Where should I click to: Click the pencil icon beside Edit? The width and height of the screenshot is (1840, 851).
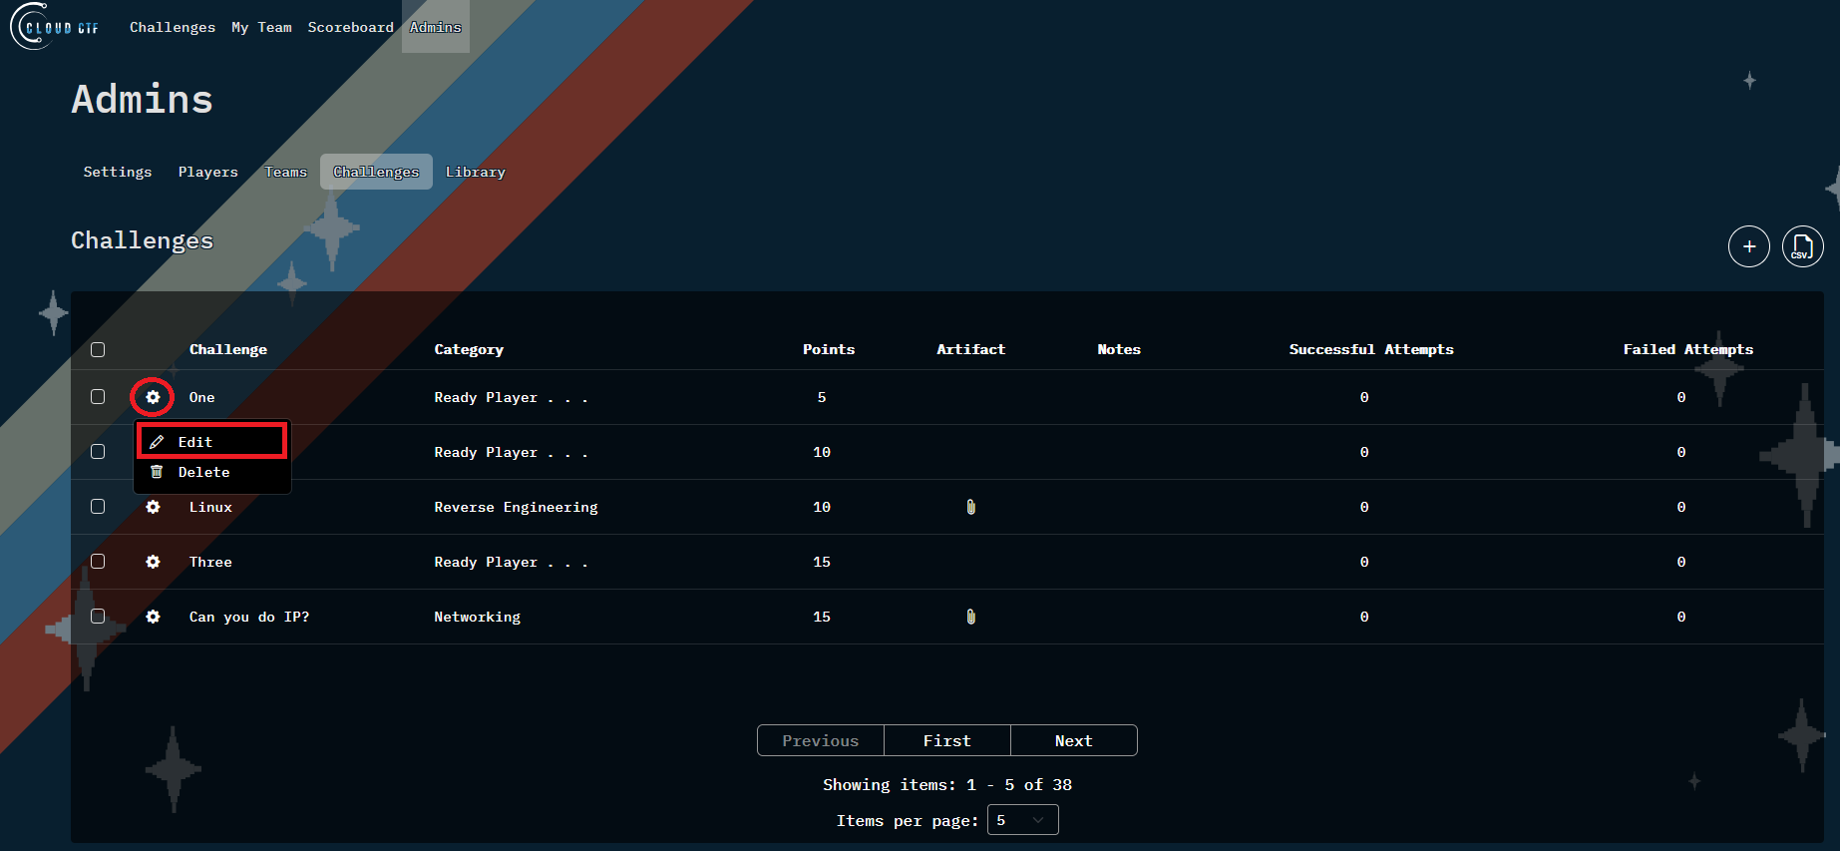157,442
